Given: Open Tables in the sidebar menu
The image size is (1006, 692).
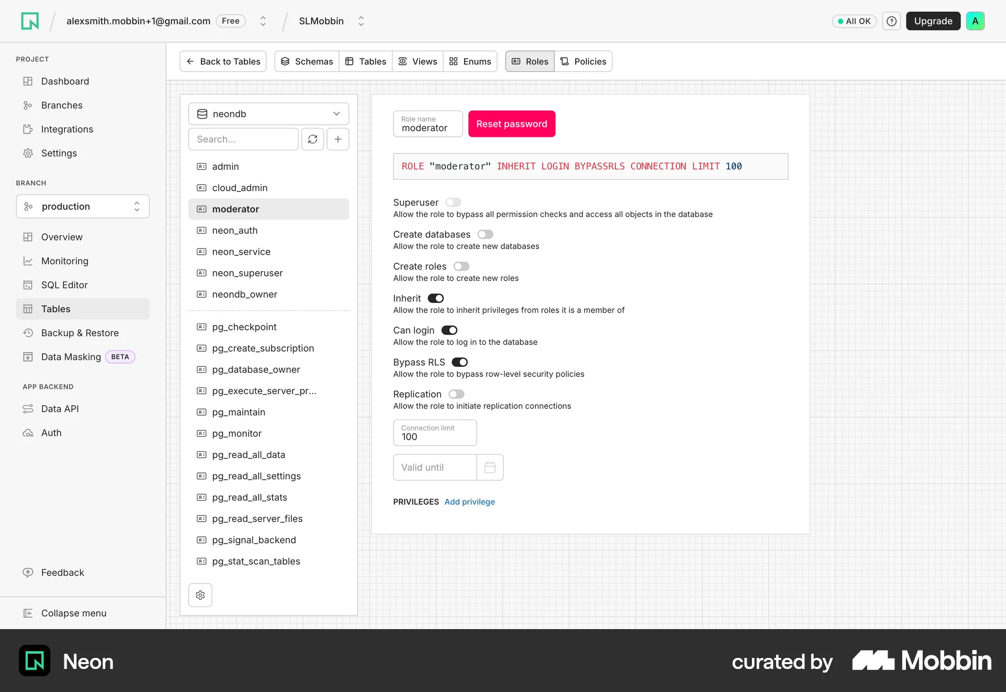Looking at the screenshot, I should (83, 309).
